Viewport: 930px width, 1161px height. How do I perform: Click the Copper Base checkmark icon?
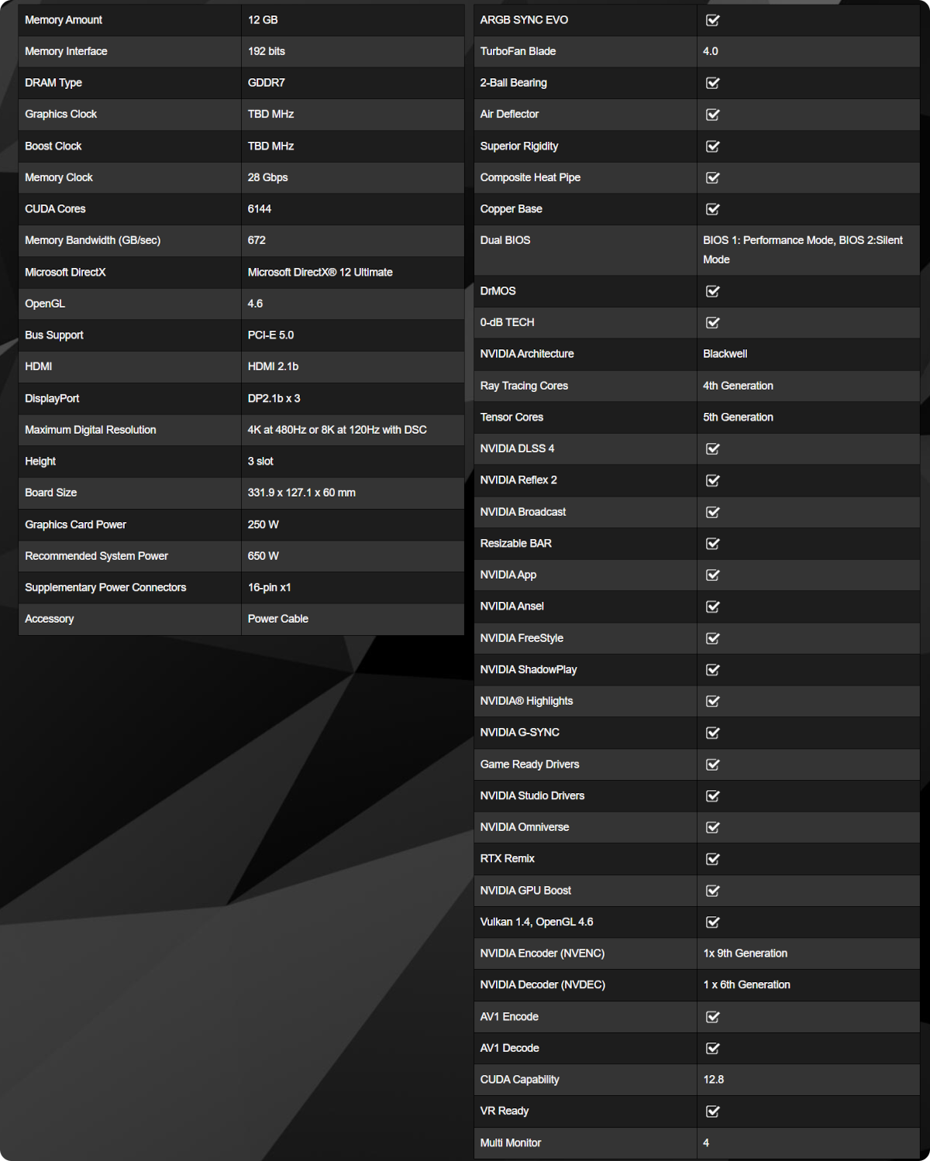[x=712, y=209]
